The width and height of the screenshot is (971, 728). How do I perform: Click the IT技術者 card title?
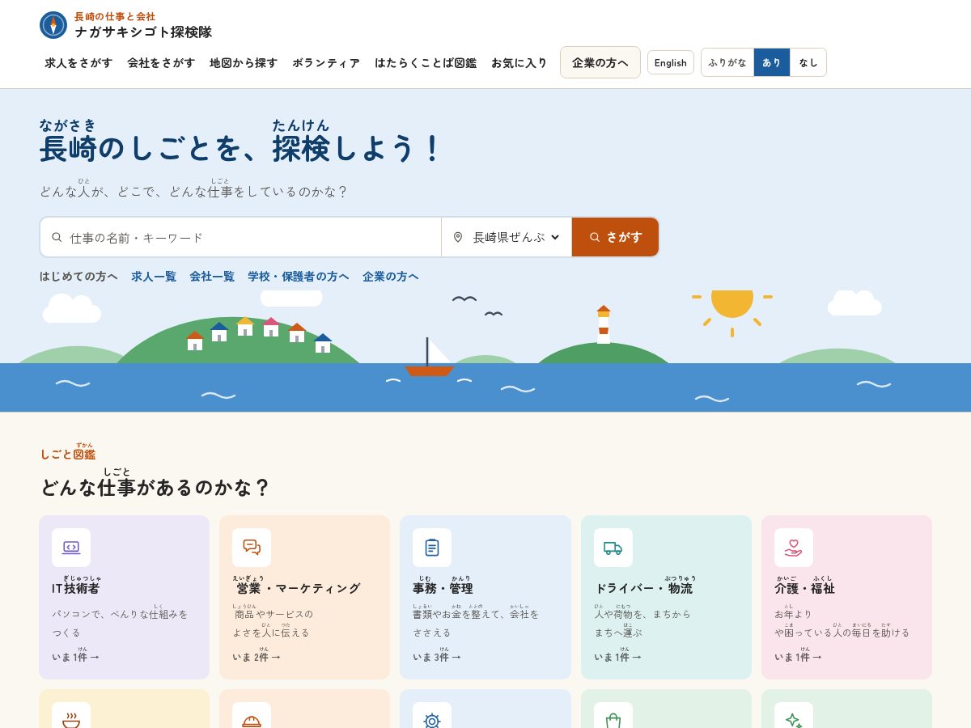[x=76, y=588]
